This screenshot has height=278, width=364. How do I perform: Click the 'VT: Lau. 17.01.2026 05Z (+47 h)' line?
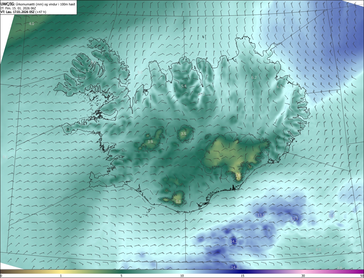[x=23, y=12]
